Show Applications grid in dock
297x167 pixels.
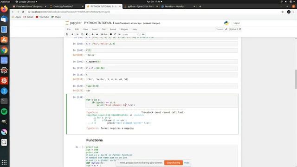(4, 162)
